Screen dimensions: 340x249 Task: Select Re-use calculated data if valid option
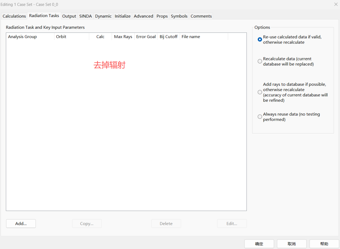[260, 40]
